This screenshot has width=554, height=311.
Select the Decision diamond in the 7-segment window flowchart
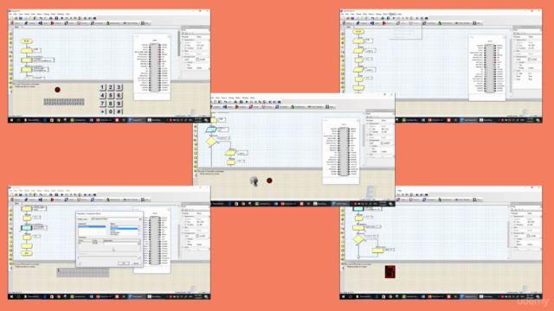click(358, 239)
